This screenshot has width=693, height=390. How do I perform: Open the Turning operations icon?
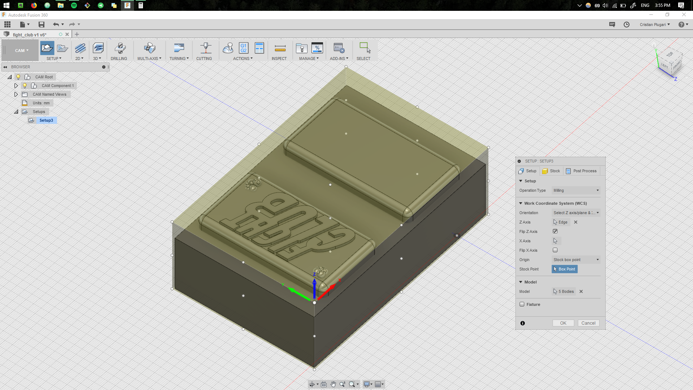point(179,48)
